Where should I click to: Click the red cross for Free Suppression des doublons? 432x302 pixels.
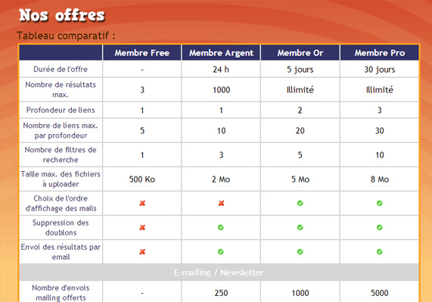point(142,227)
